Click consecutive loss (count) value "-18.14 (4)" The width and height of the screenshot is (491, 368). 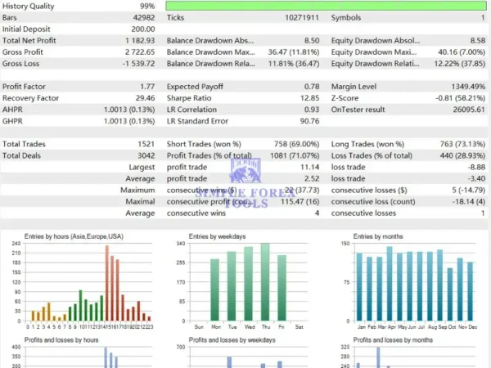(x=468, y=201)
